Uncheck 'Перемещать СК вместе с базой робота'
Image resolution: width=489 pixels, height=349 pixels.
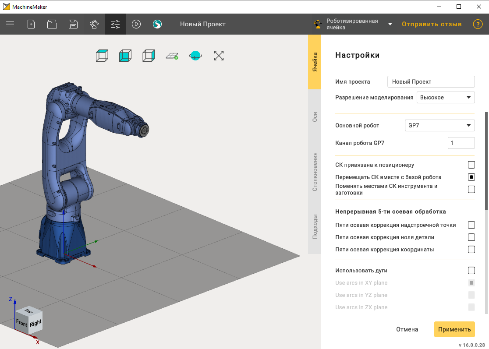point(471,177)
